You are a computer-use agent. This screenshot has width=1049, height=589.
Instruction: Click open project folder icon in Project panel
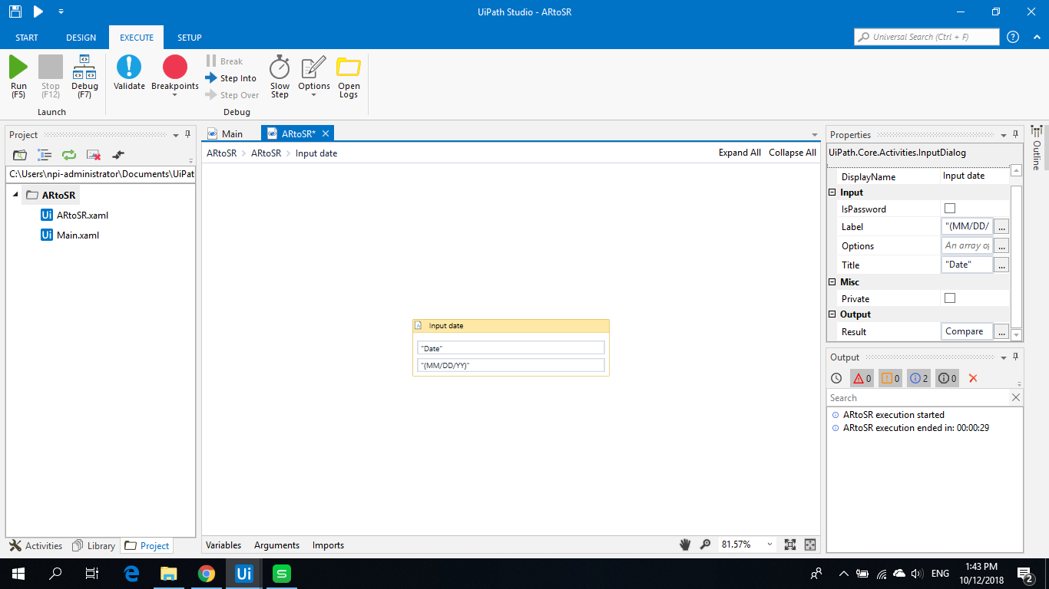[x=20, y=155]
